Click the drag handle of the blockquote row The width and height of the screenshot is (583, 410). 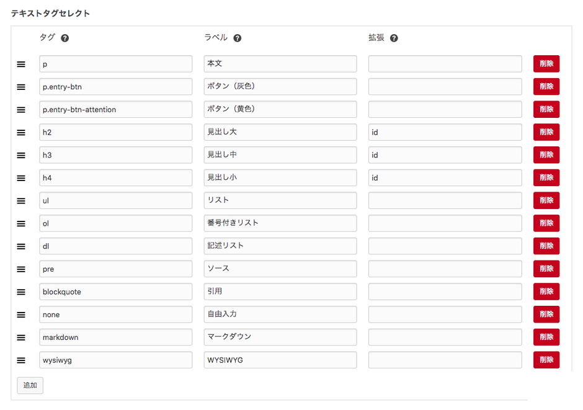point(20,292)
